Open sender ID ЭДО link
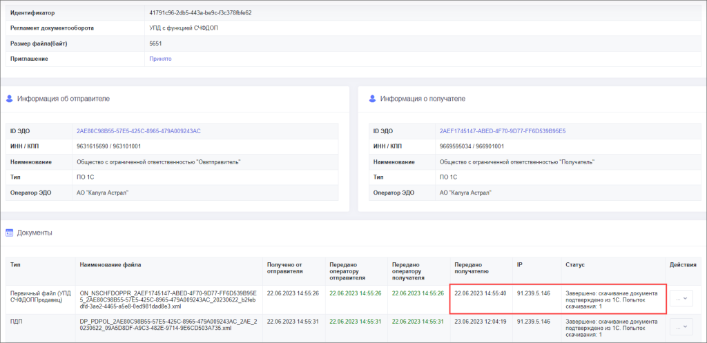The height and width of the screenshot is (343, 707). 138,131
